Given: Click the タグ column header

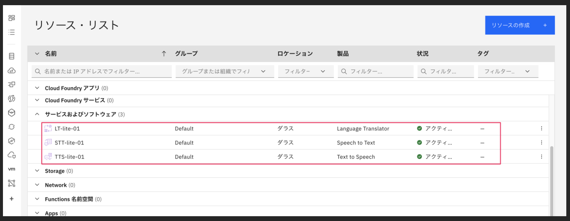Looking at the screenshot, I should [483, 54].
